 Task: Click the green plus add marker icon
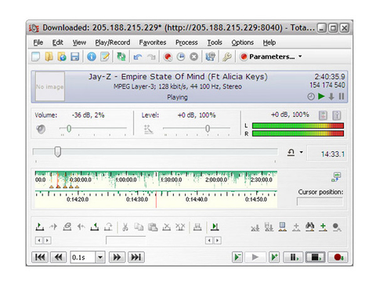(x=323, y=227)
